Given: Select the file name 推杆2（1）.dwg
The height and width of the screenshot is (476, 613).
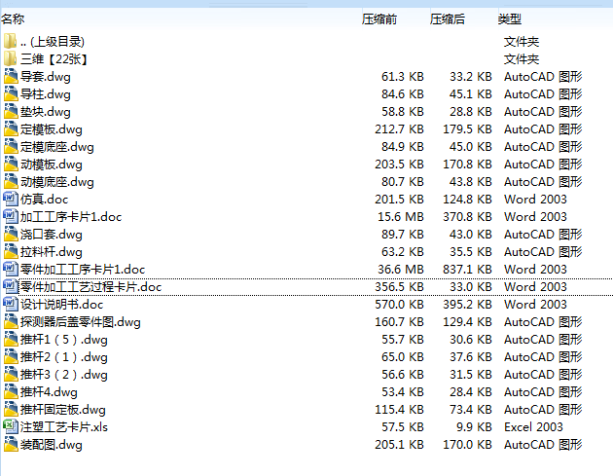Looking at the screenshot, I should point(63,357).
